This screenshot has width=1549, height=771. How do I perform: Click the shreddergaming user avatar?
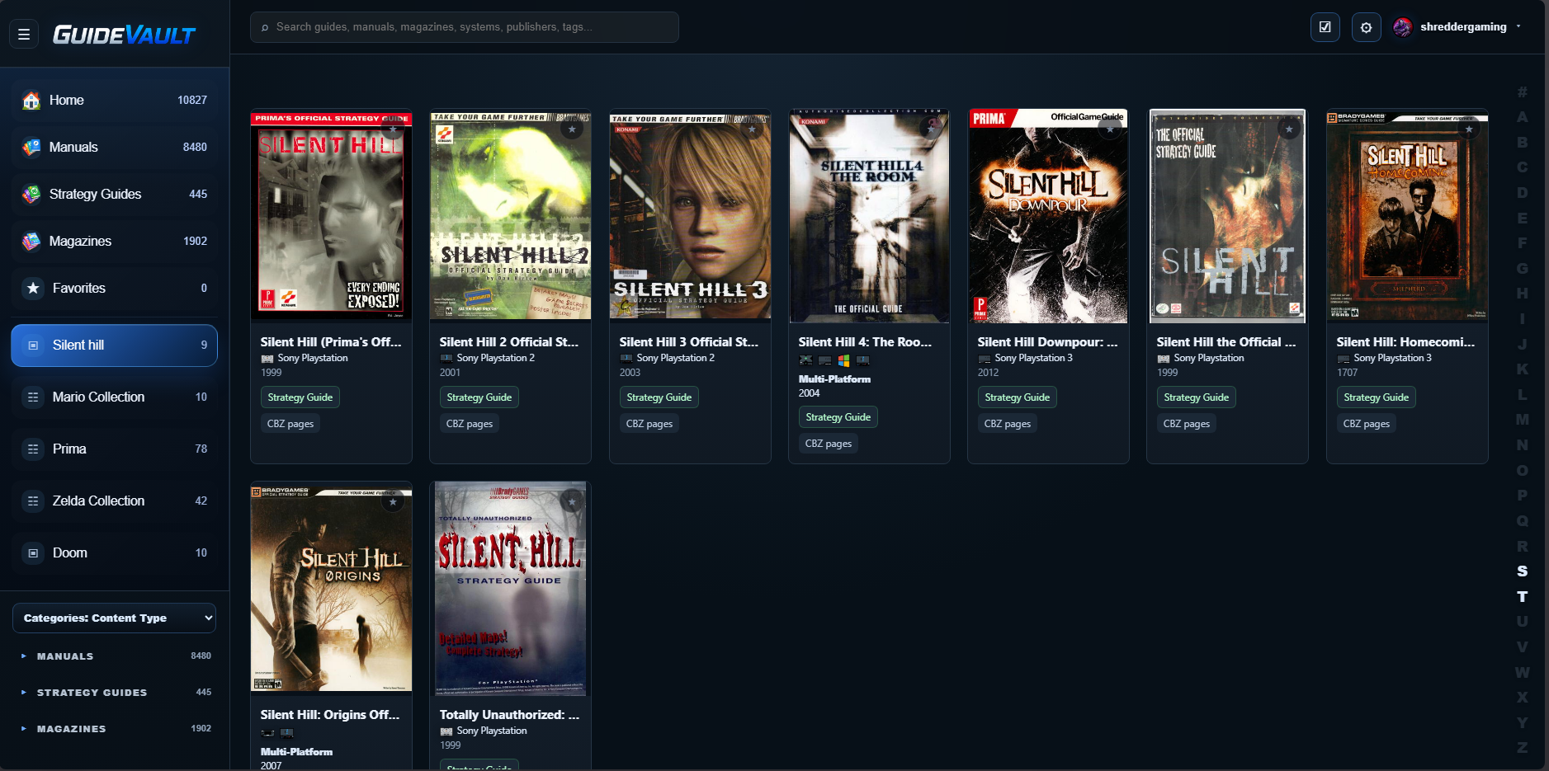1402,27
